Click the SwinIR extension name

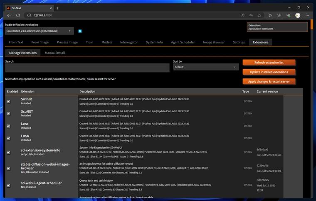[x=26, y=99]
